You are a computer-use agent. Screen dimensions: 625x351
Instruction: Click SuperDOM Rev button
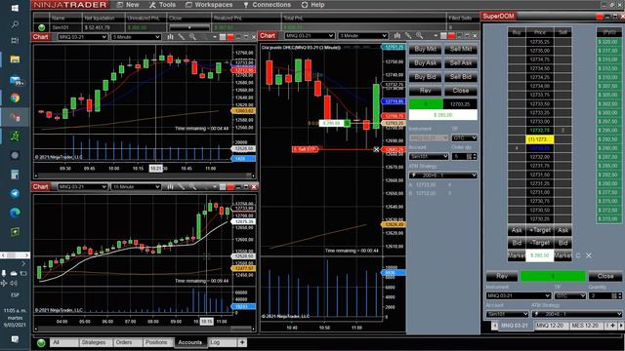click(x=502, y=276)
